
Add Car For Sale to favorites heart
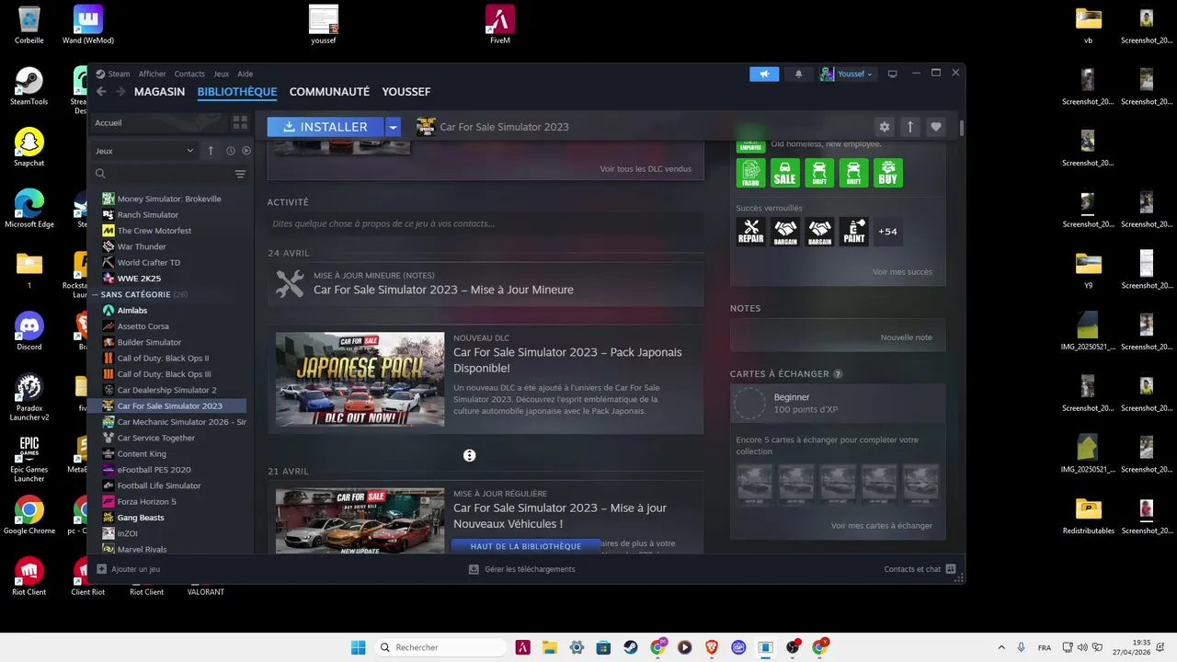[x=936, y=127]
